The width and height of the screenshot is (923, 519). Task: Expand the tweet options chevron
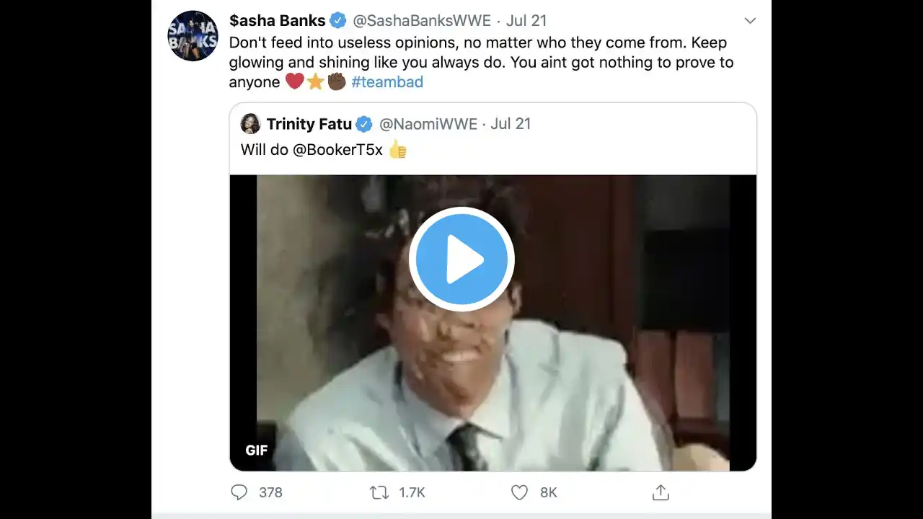(x=750, y=21)
